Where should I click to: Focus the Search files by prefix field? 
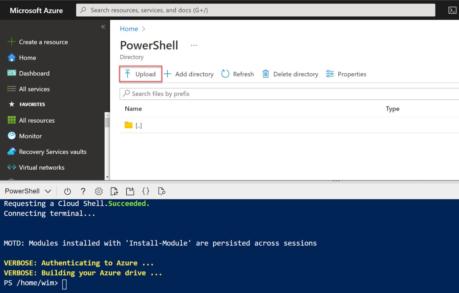289,94
